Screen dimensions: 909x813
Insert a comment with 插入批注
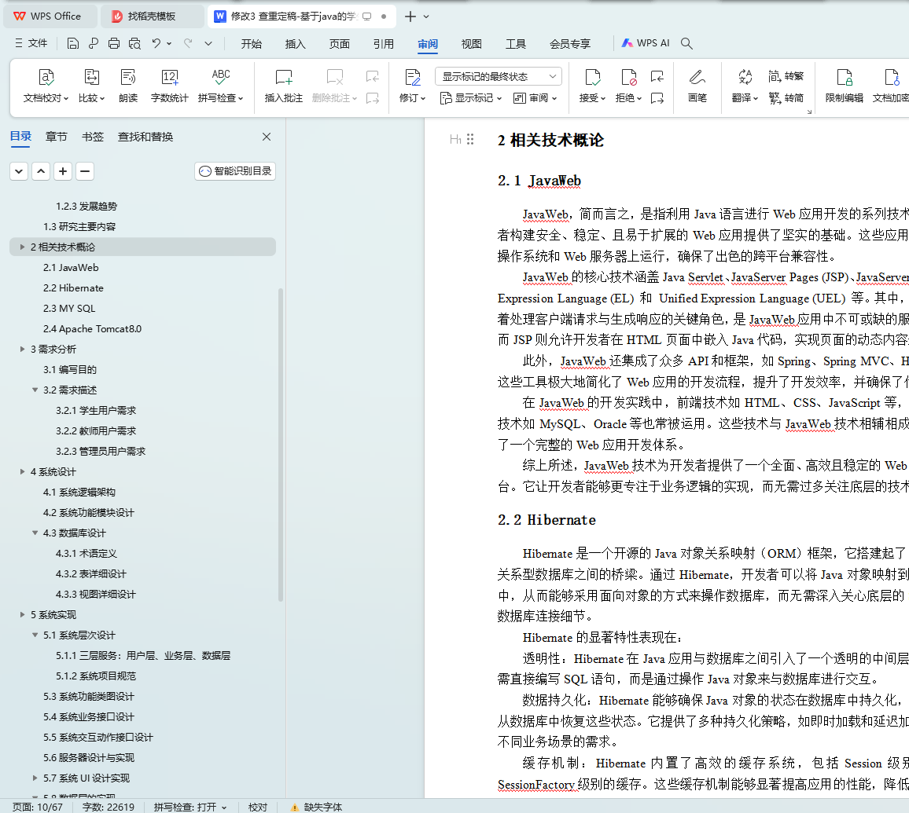284,86
